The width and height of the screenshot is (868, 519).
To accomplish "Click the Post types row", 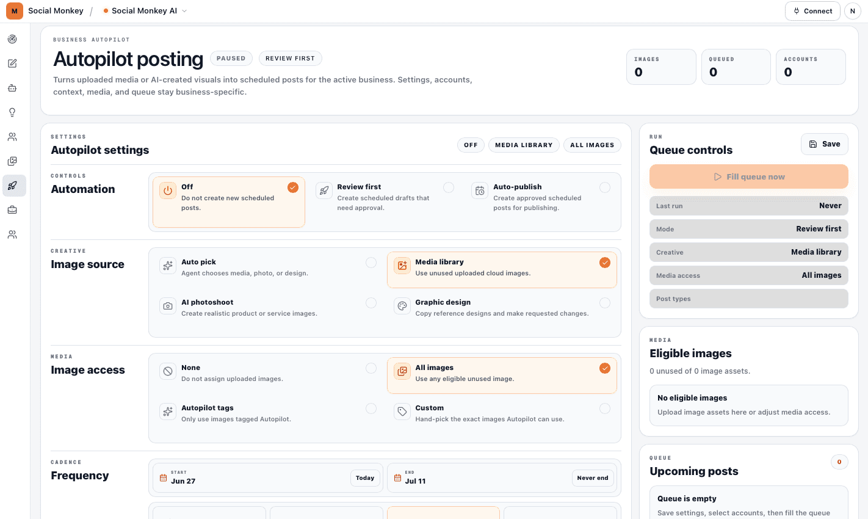I will pos(749,299).
